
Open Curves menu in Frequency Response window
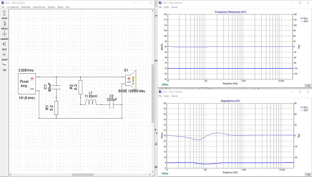pyautogui.click(x=174, y=7)
